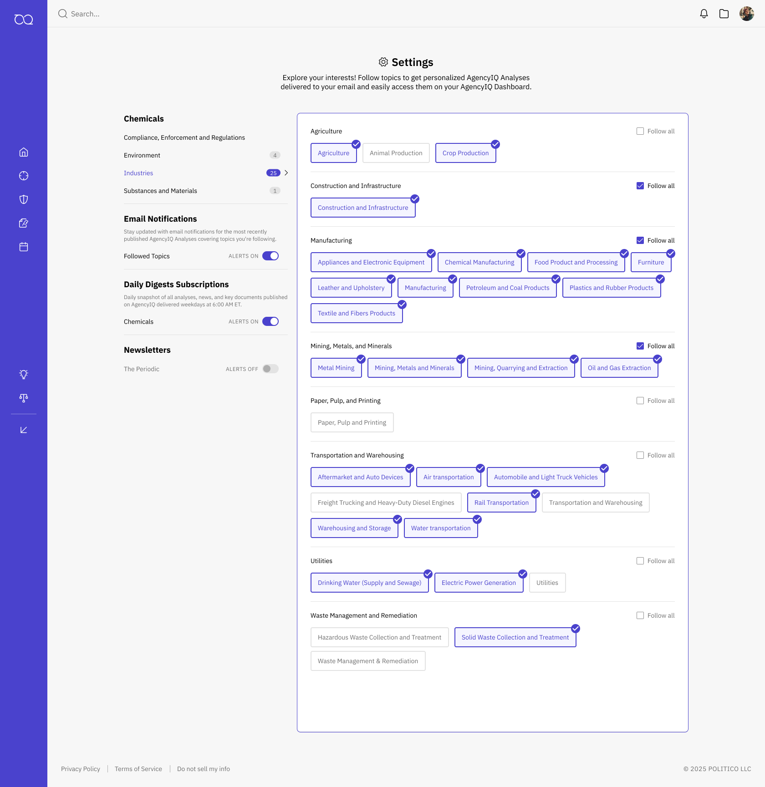Enable alerts for The Periodic newsletter
Viewport: 765px width, 787px height.
point(270,369)
